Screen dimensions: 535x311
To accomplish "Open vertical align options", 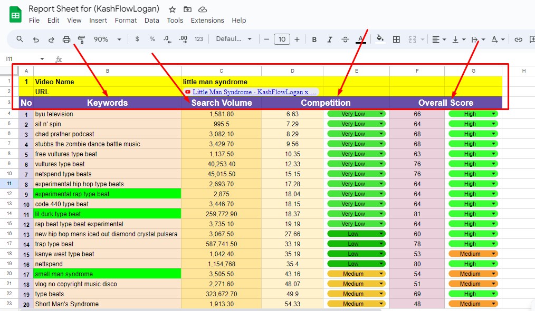I will coord(458,39).
